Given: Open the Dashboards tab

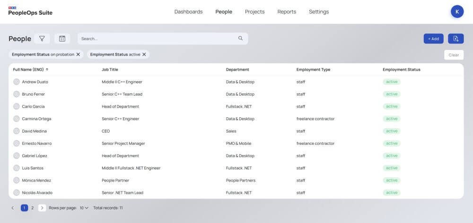Looking at the screenshot, I should pyautogui.click(x=188, y=12).
